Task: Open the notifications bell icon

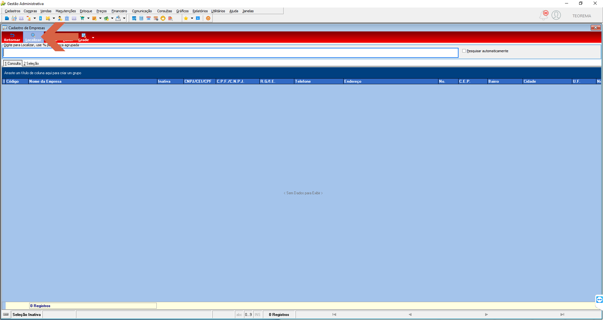Action: [544, 15]
